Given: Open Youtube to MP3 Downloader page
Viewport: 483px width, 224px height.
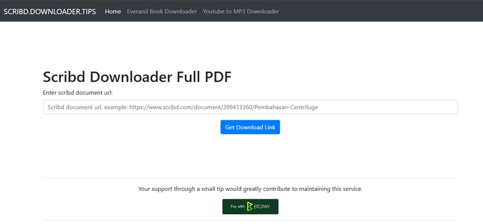Looking at the screenshot, I should coord(240,11).
